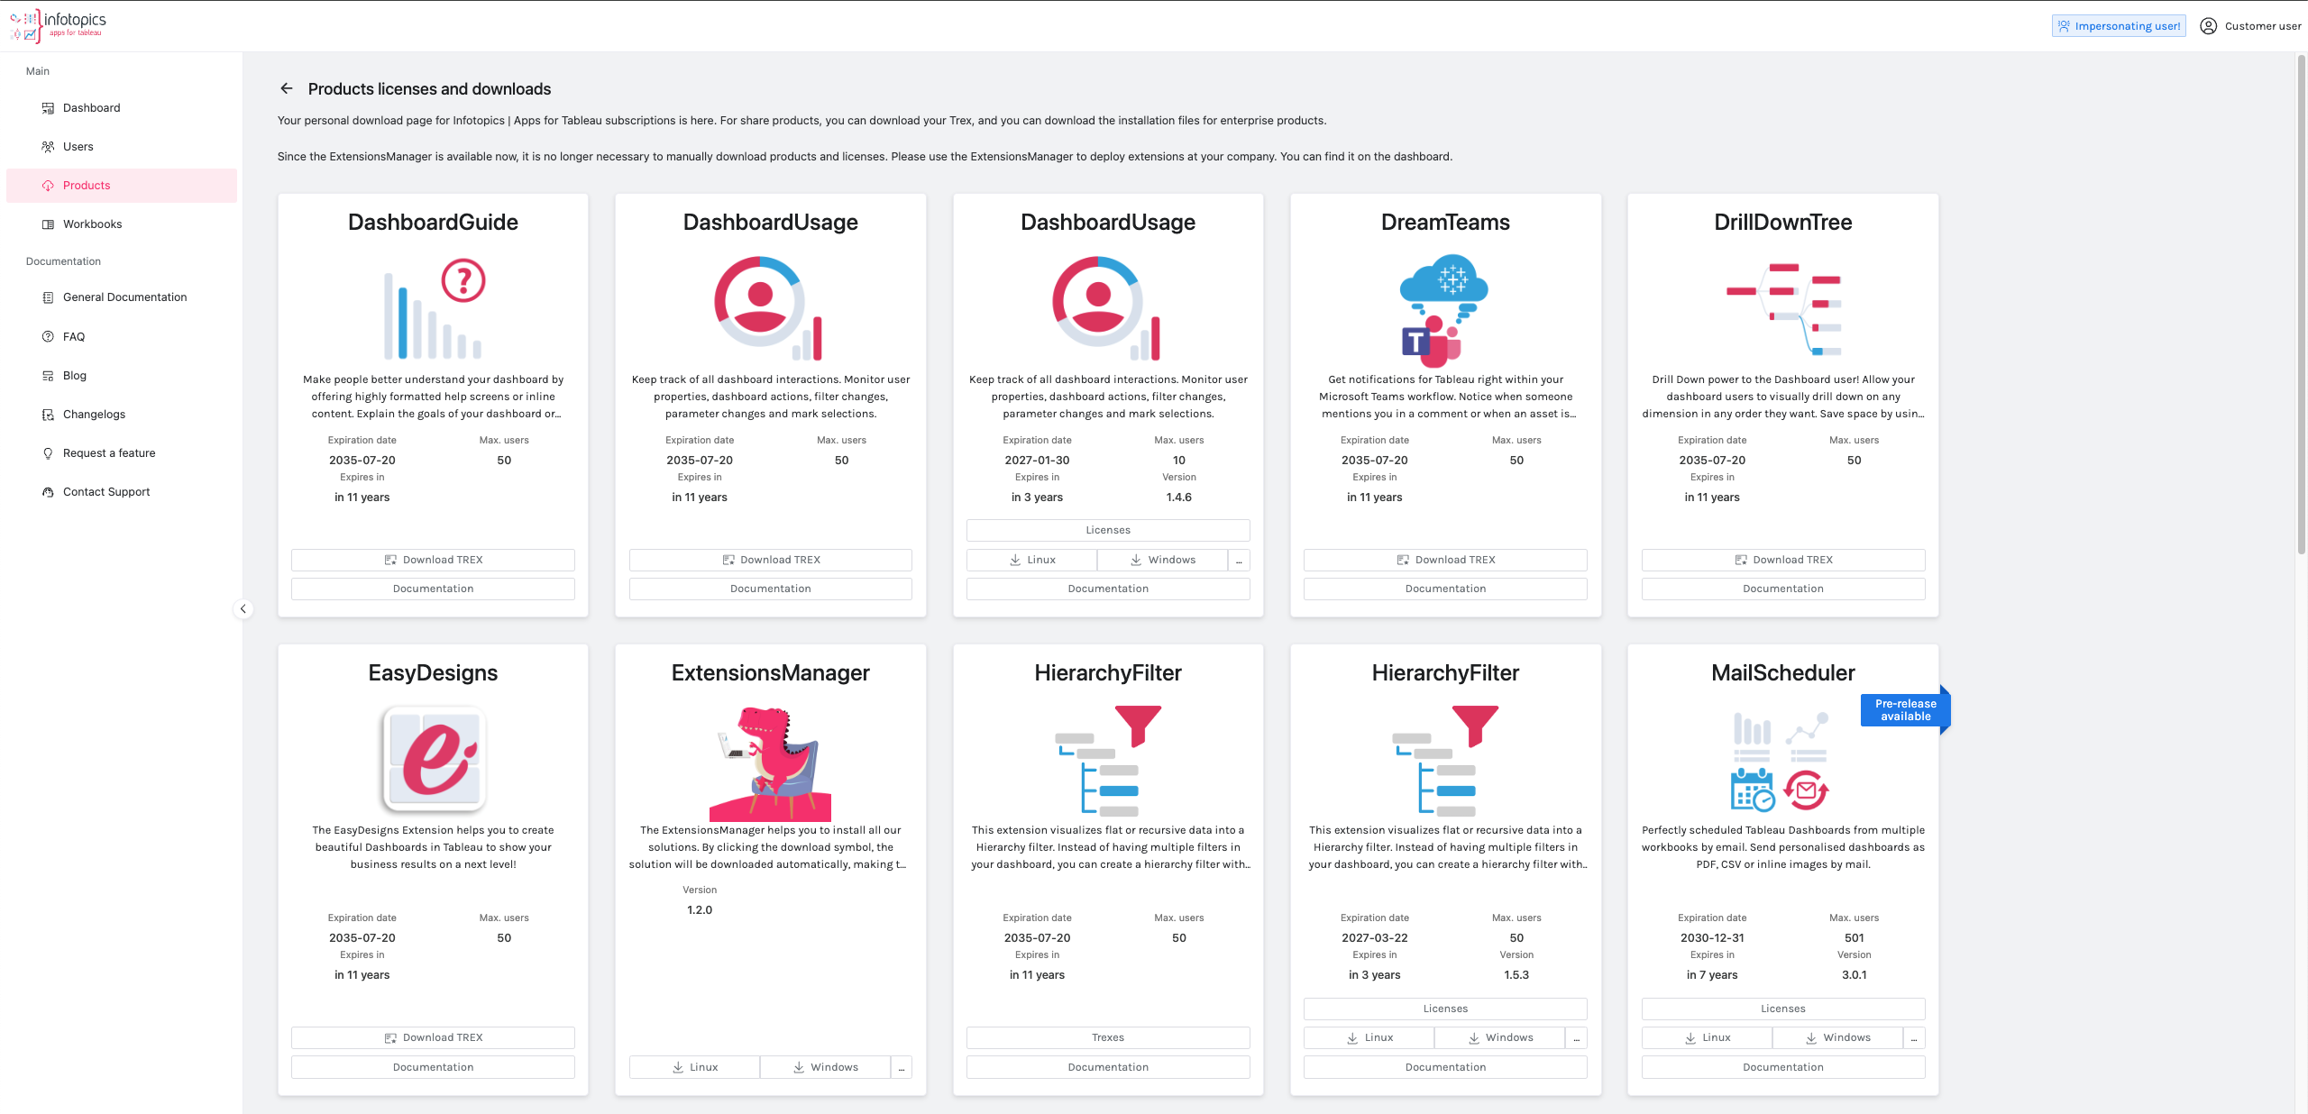Open DashboardGuide Documentation
Screen dimensions: 2308x1114
click(434, 589)
